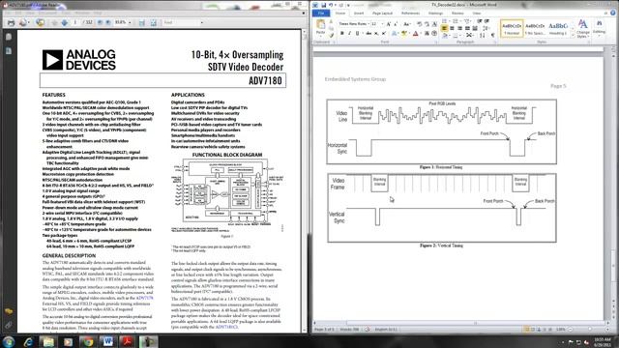Expand the Styles gallery more arrow
Image resolution: width=619 pixels, height=348 pixels.
point(573,35)
